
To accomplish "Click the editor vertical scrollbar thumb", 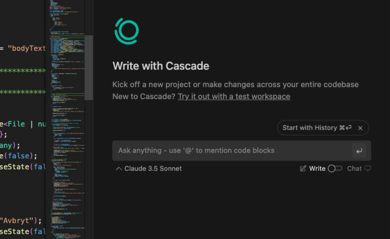I will tap(89, 67).
